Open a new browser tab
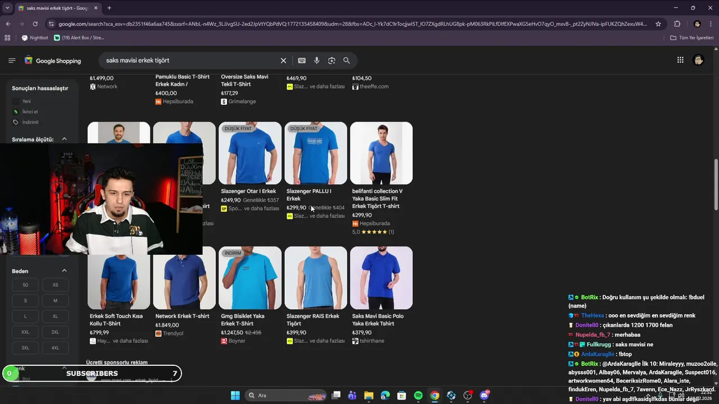719x404 pixels. click(x=109, y=8)
